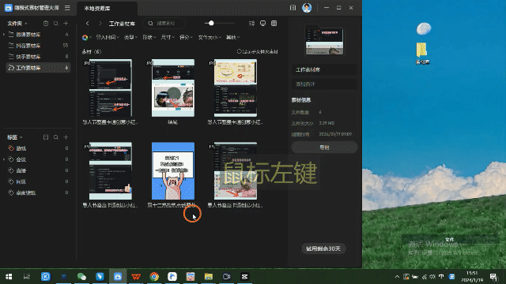
Task: Open the moon icon on the desktop
Action: point(424,29)
